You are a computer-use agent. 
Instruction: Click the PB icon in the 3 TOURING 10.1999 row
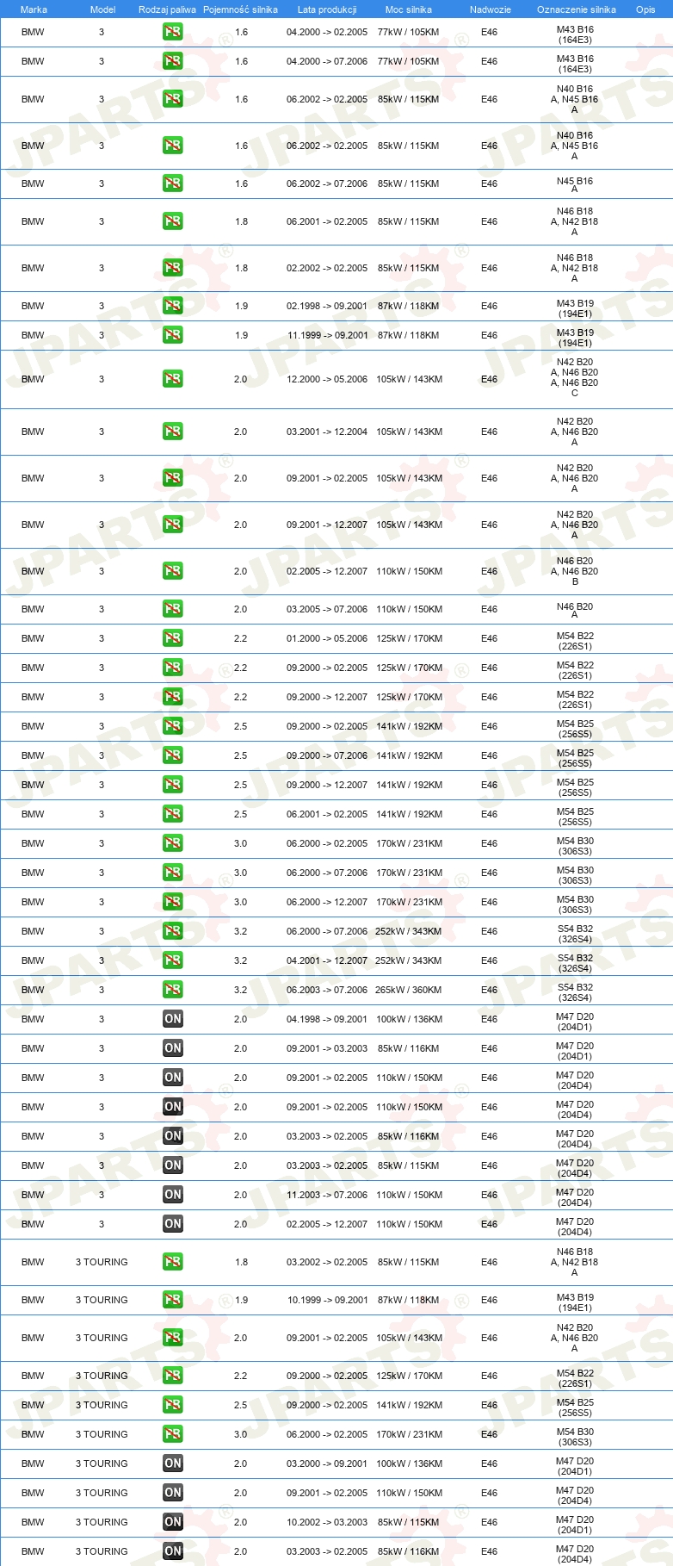coord(173,1300)
